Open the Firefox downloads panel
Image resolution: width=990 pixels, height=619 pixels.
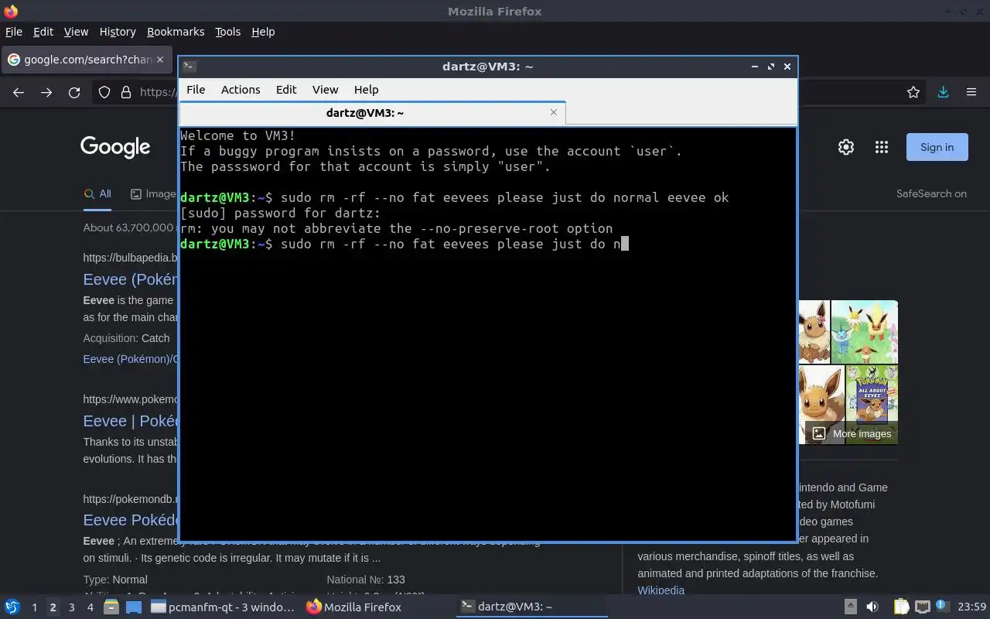(x=943, y=92)
